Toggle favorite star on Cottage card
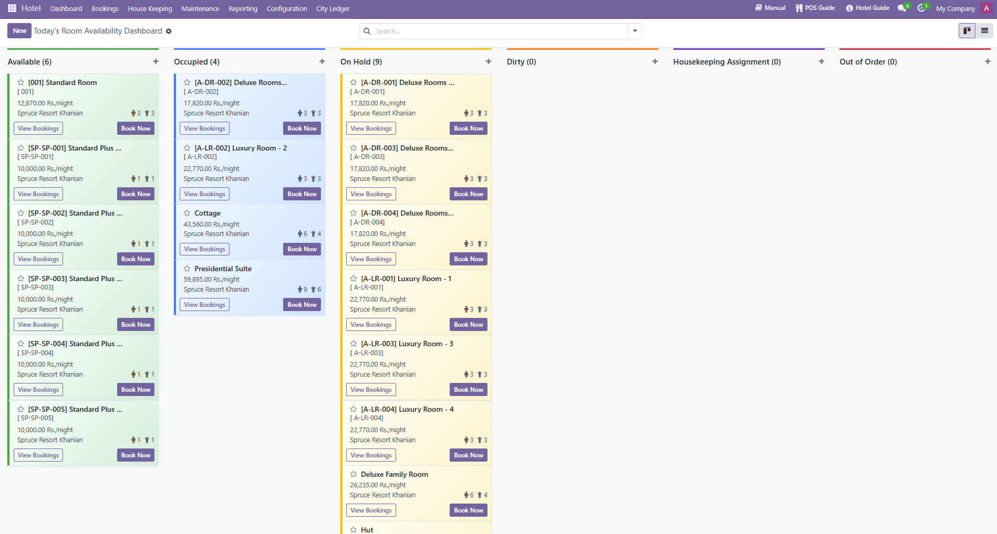This screenshot has height=534, width=997. pos(187,213)
